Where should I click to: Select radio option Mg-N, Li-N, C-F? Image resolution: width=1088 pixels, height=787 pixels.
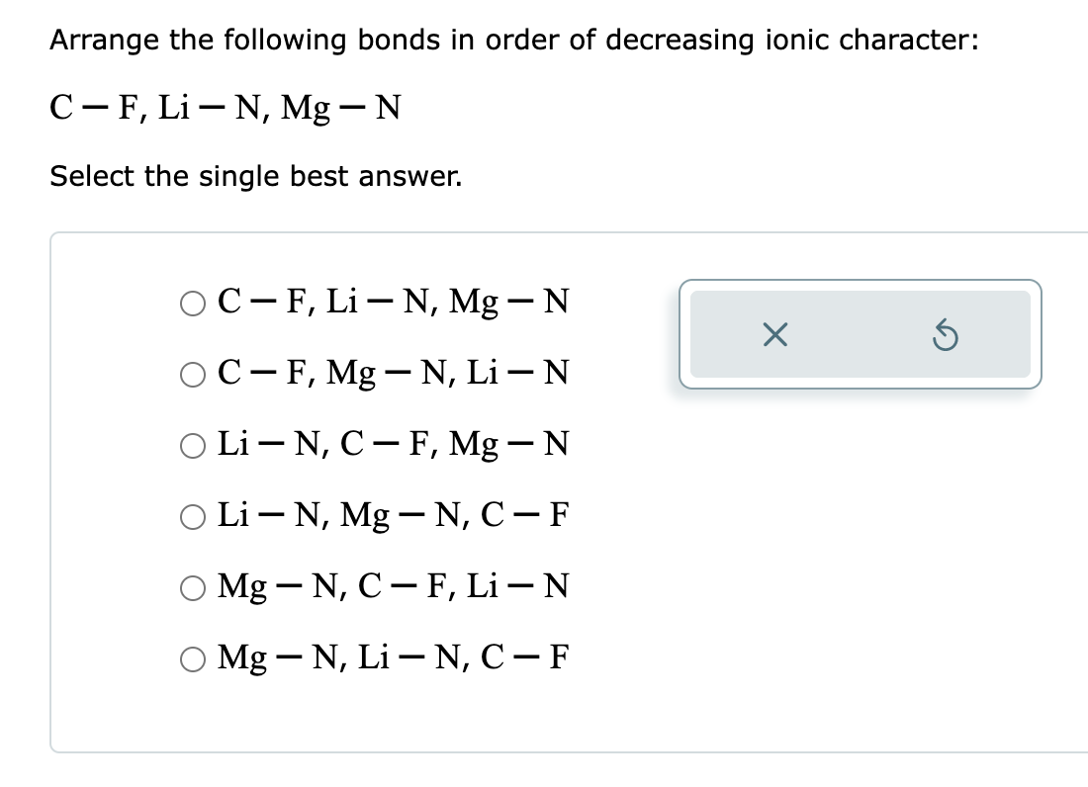point(194,656)
